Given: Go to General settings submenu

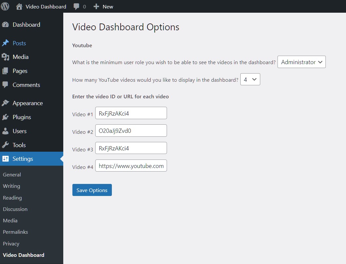Looking at the screenshot, I should click(x=12, y=175).
